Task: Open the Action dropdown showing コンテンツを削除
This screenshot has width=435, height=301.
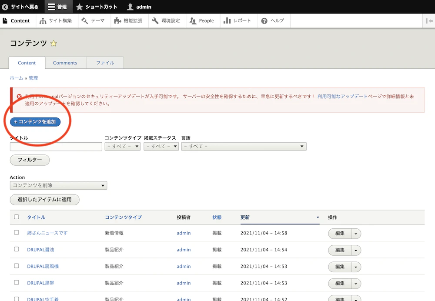Action: (x=58, y=185)
